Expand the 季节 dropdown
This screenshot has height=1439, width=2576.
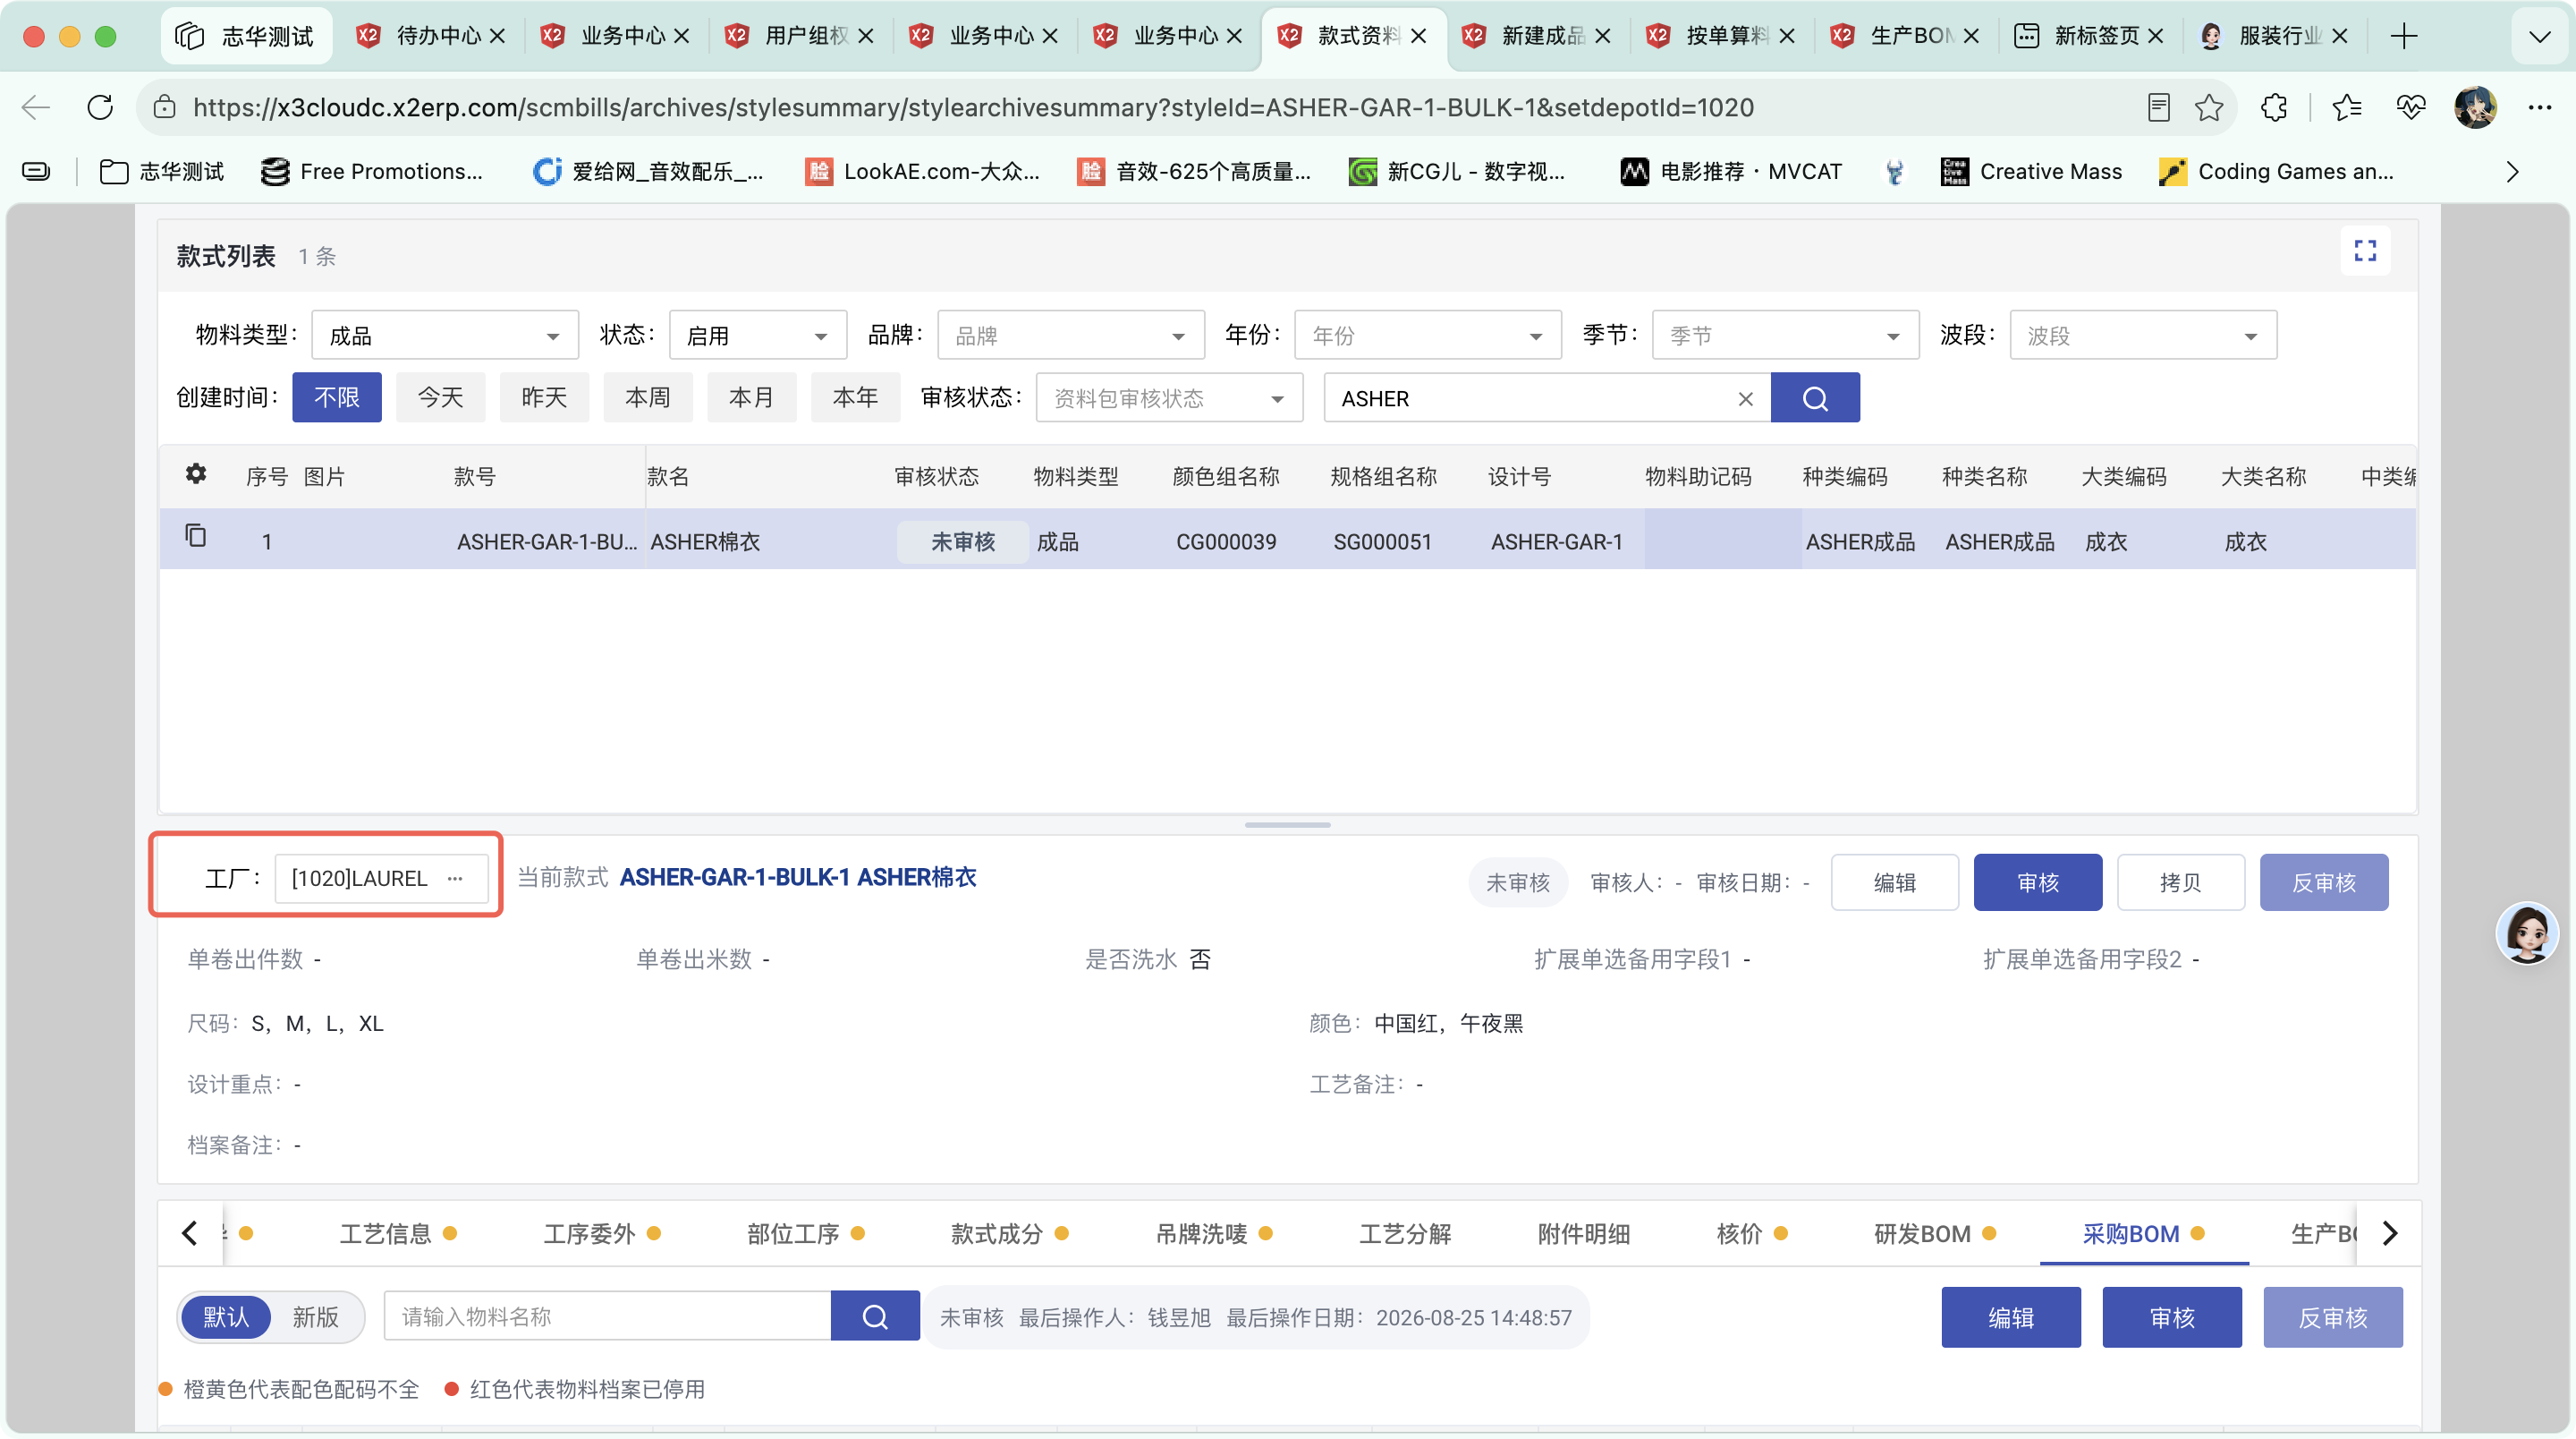[x=1786, y=336]
